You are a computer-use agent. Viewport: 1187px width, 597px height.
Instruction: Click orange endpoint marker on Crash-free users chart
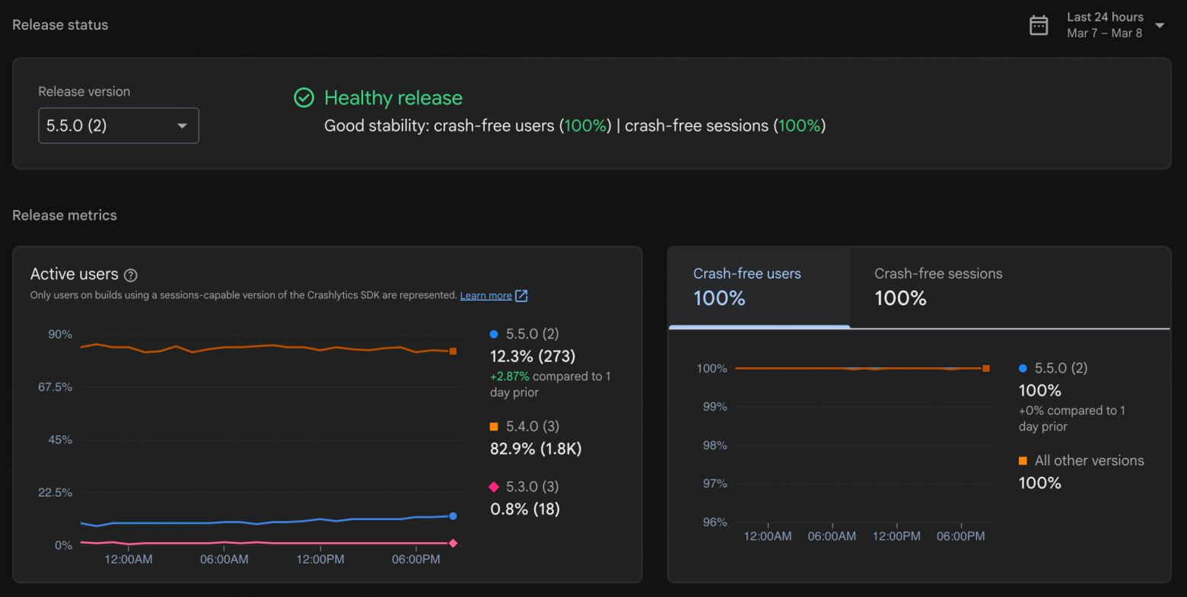(x=986, y=368)
